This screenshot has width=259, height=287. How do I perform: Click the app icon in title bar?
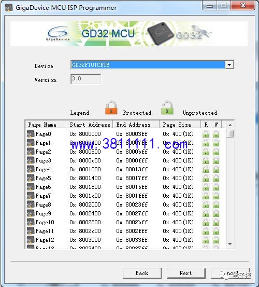point(9,8)
